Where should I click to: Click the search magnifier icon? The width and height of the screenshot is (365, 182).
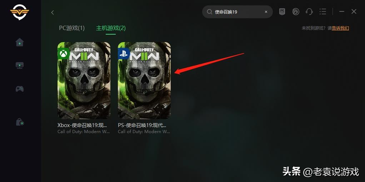coord(210,12)
